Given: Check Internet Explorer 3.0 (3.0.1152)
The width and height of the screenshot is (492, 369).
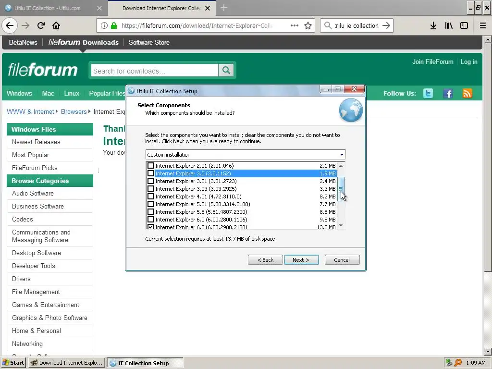Looking at the screenshot, I should coord(150,173).
